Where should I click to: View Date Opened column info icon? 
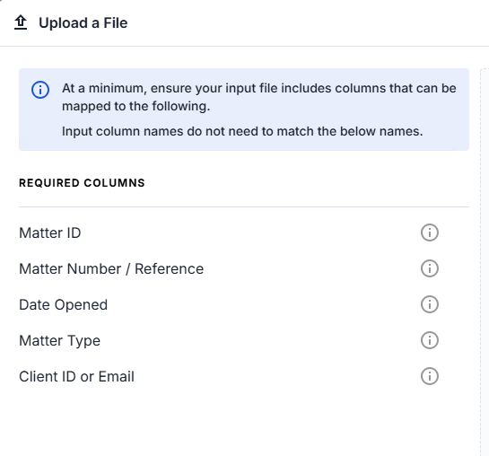[x=430, y=304]
